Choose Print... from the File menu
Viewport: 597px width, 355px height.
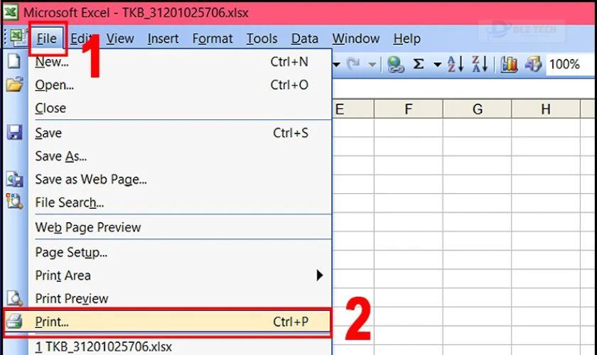[x=168, y=322]
